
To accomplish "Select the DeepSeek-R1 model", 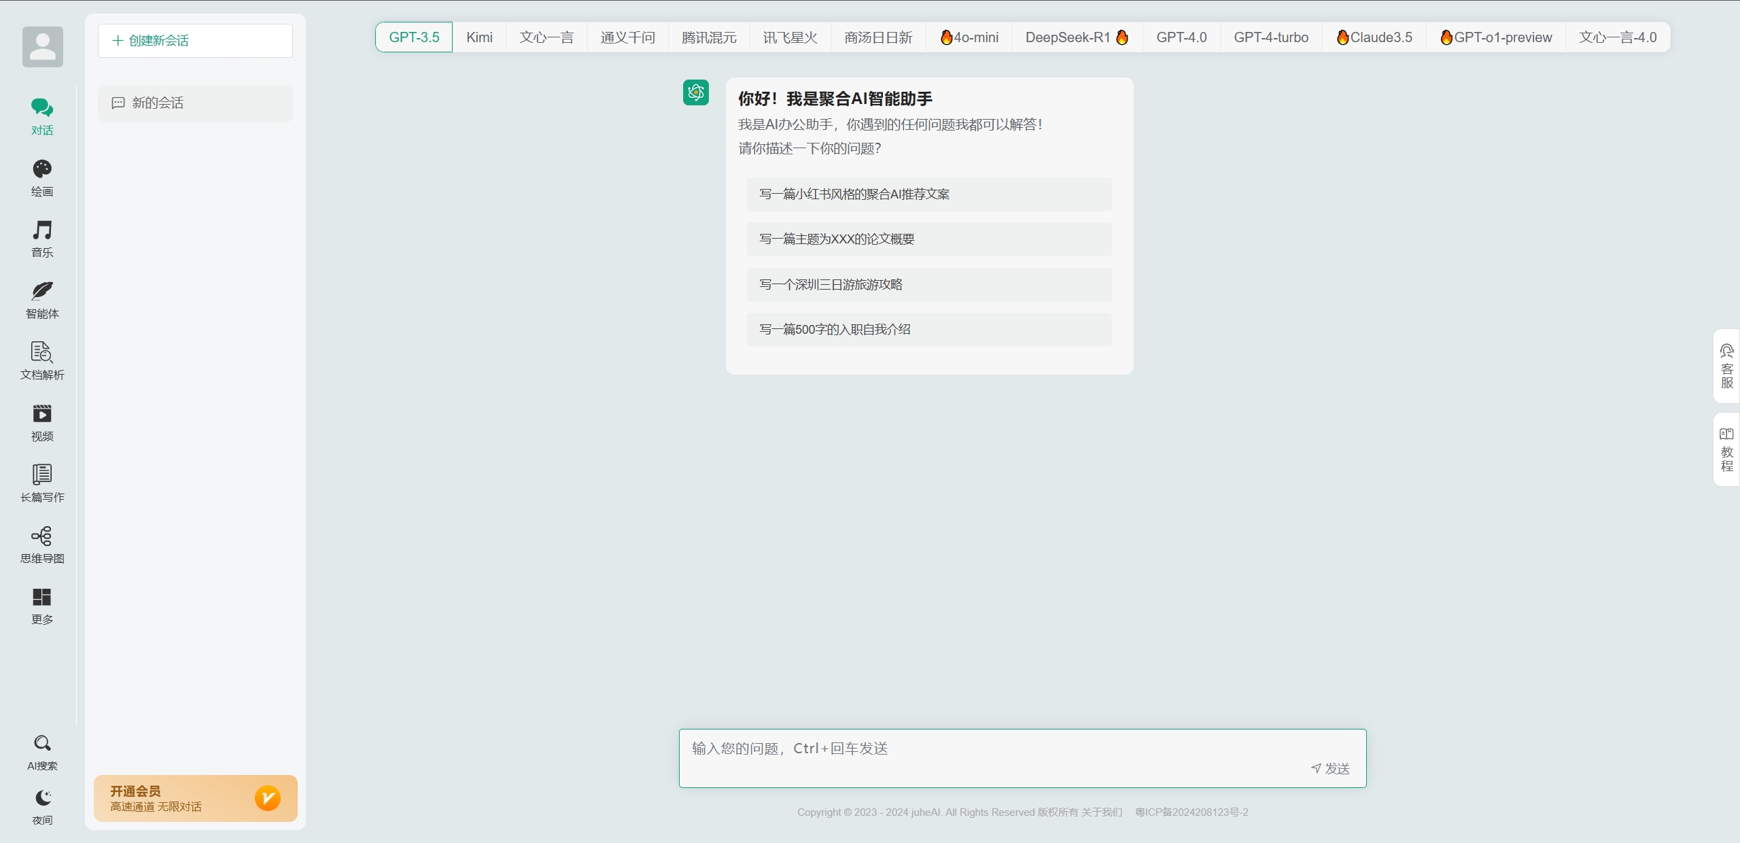I will tap(1075, 37).
